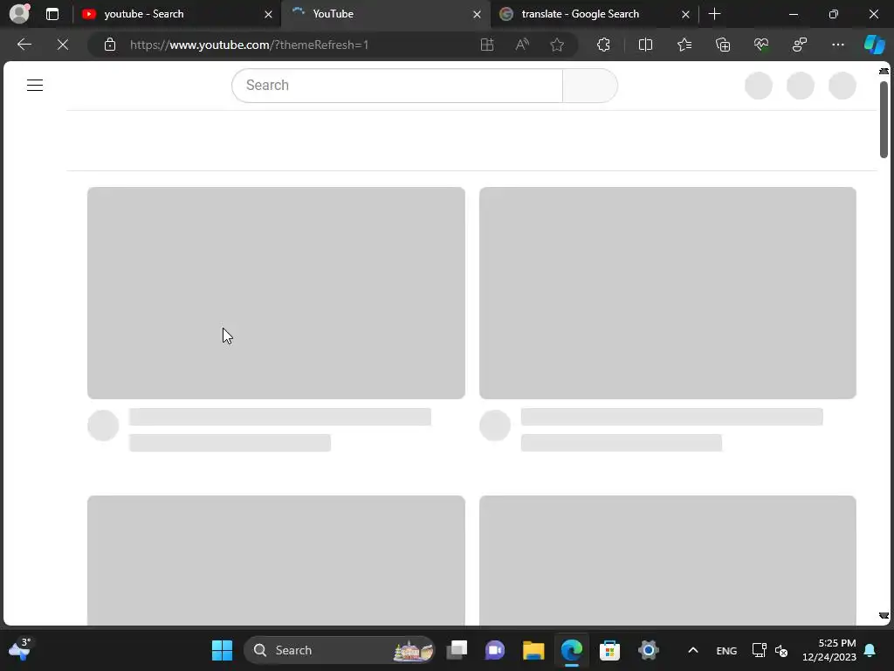Open network and volume quick settings
The image size is (894, 671).
point(770,650)
